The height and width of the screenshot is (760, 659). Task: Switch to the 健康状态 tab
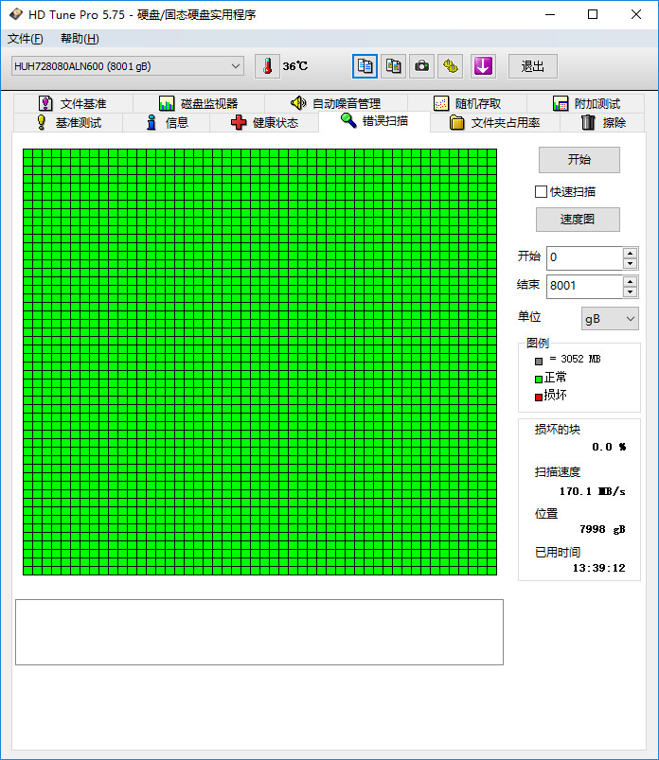265,123
